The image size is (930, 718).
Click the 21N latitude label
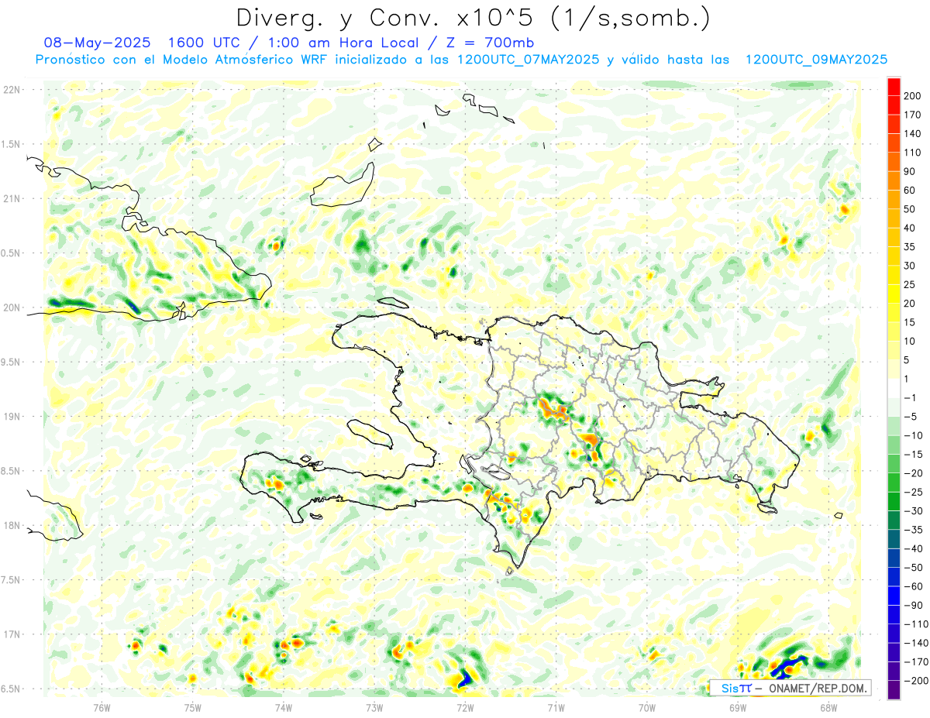tap(11, 198)
